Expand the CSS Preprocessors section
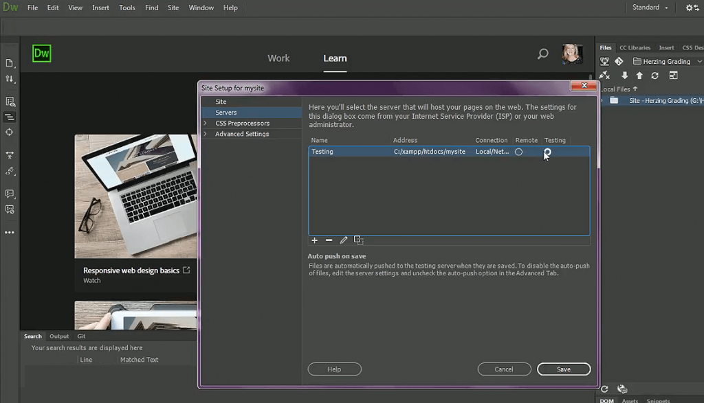This screenshot has width=704, height=403. [205, 123]
